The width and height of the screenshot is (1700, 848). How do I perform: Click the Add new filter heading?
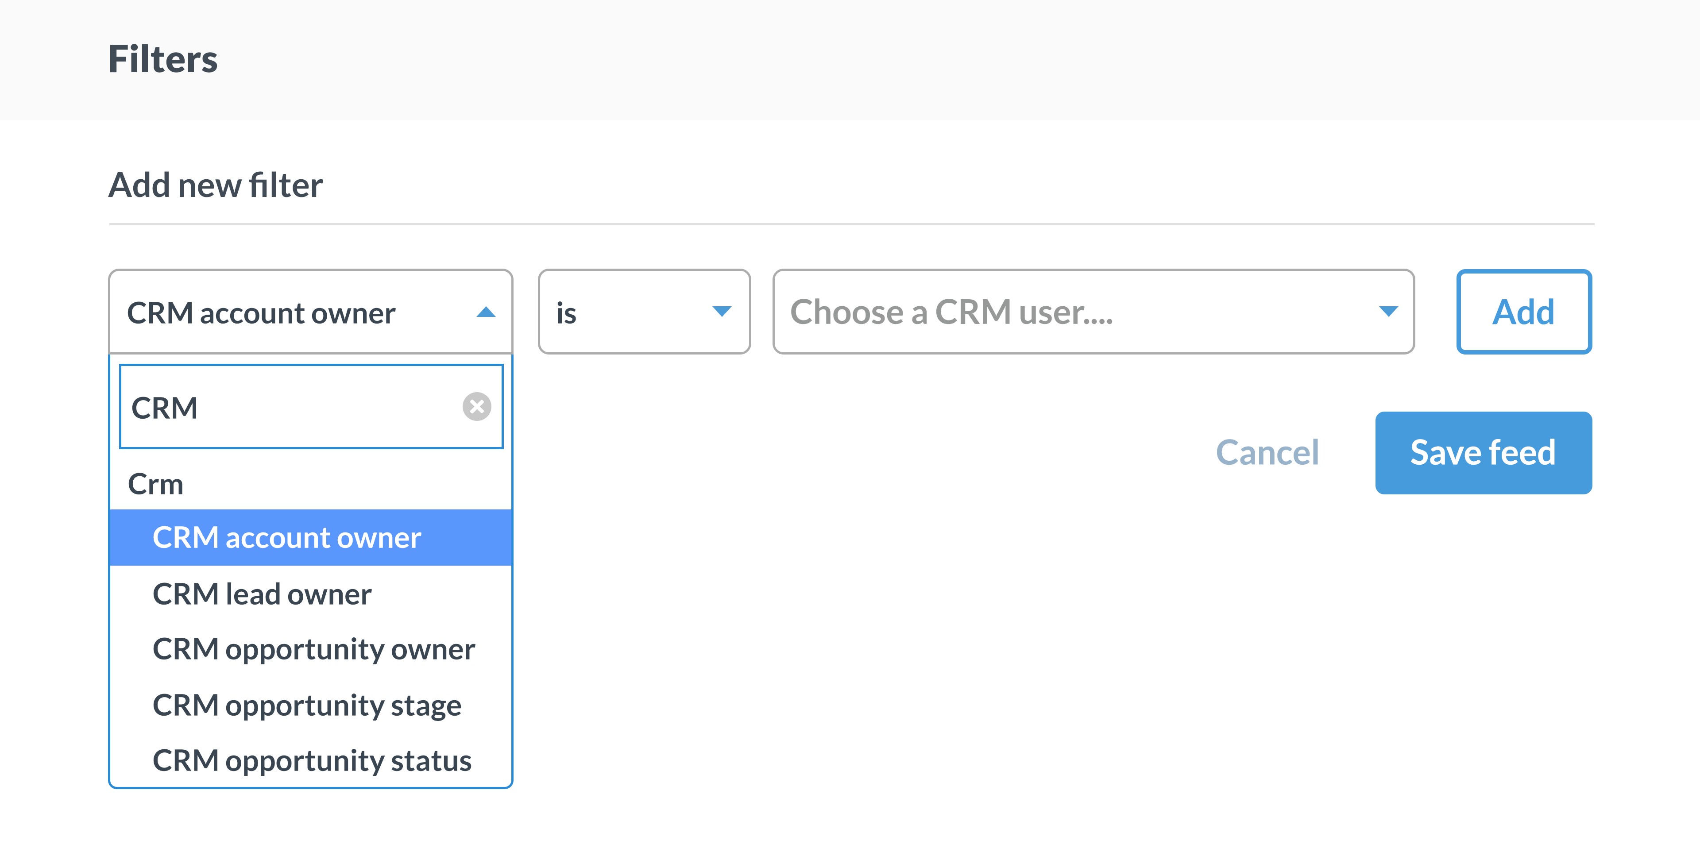(x=216, y=185)
